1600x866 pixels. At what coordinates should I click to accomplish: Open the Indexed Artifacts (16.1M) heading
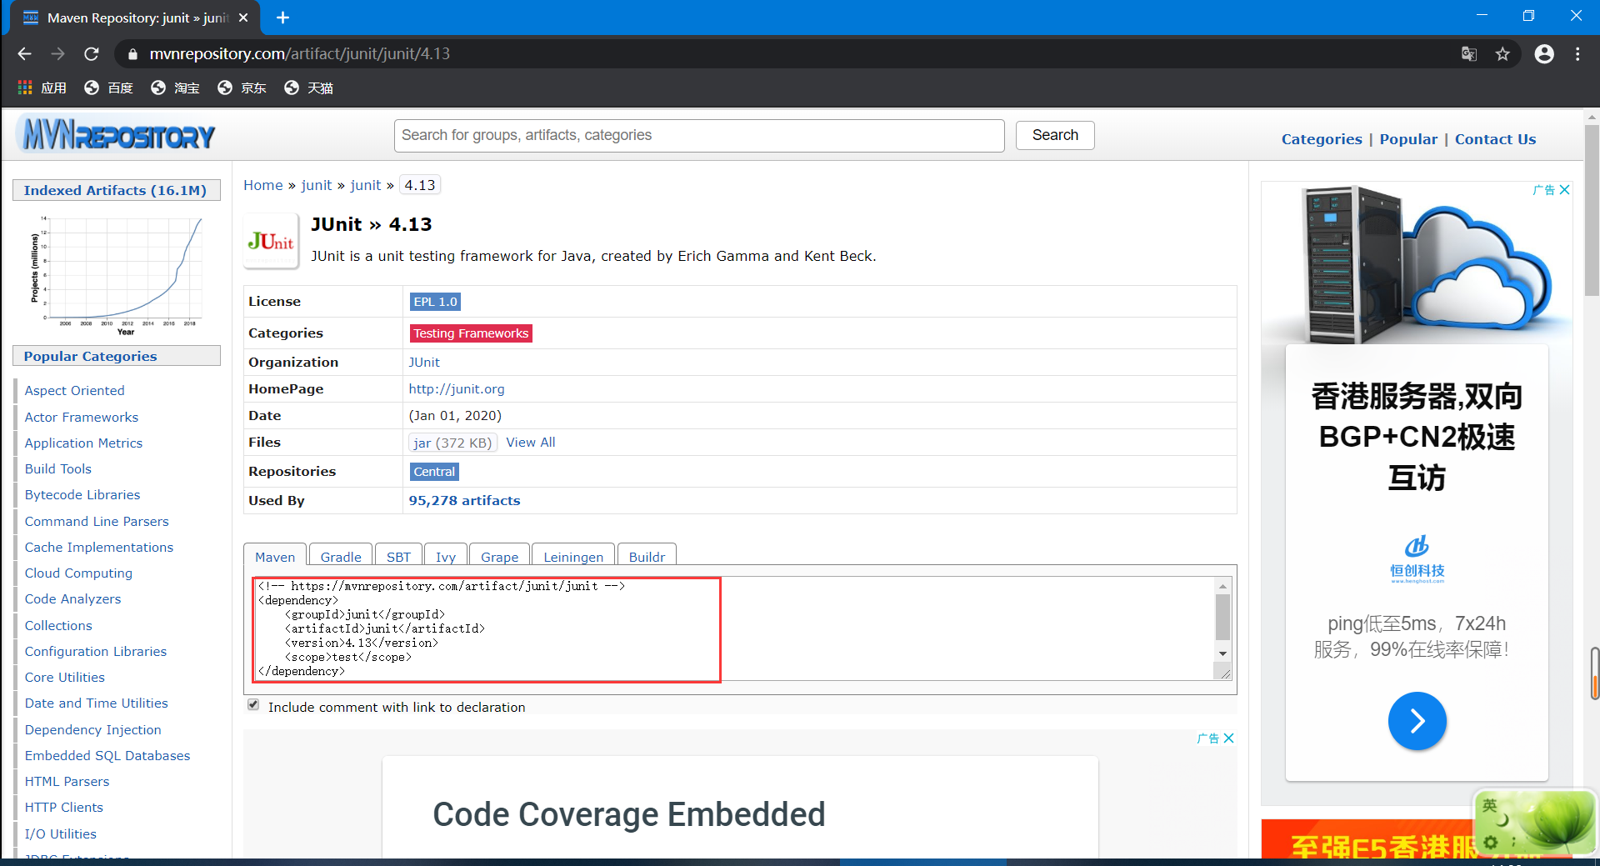pyautogui.click(x=115, y=190)
